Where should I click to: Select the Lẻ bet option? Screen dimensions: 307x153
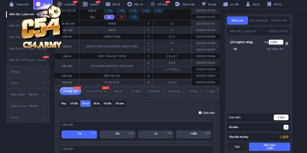pos(155,134)
